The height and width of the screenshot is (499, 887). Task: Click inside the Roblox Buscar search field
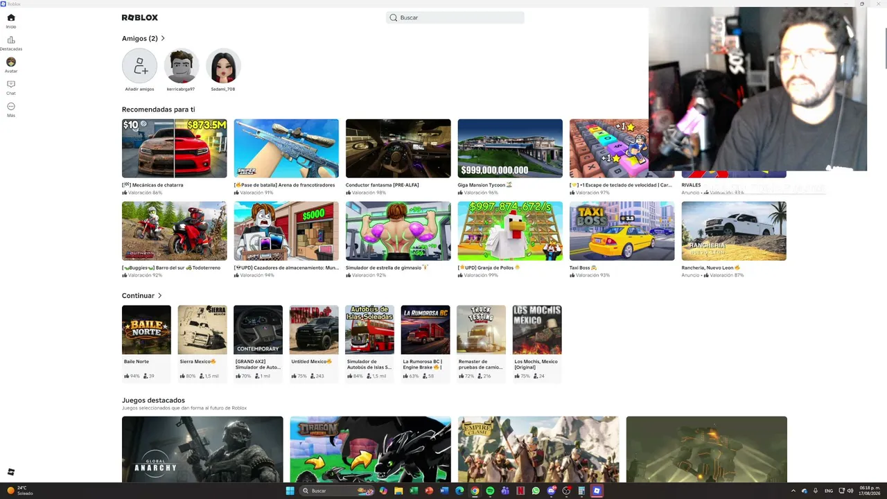point(455,17)
